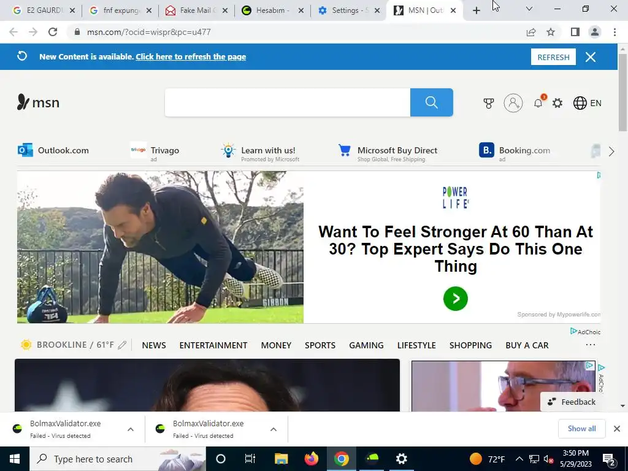Expand options for first BolmaxValidator.exe download
628x471 pixels.
[130, 429]
